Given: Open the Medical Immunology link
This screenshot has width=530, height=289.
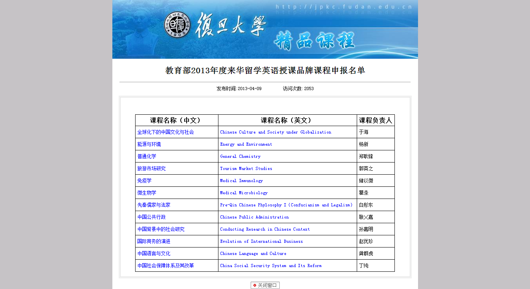Looking at the screenshot, I should click(x=241, y=181).
